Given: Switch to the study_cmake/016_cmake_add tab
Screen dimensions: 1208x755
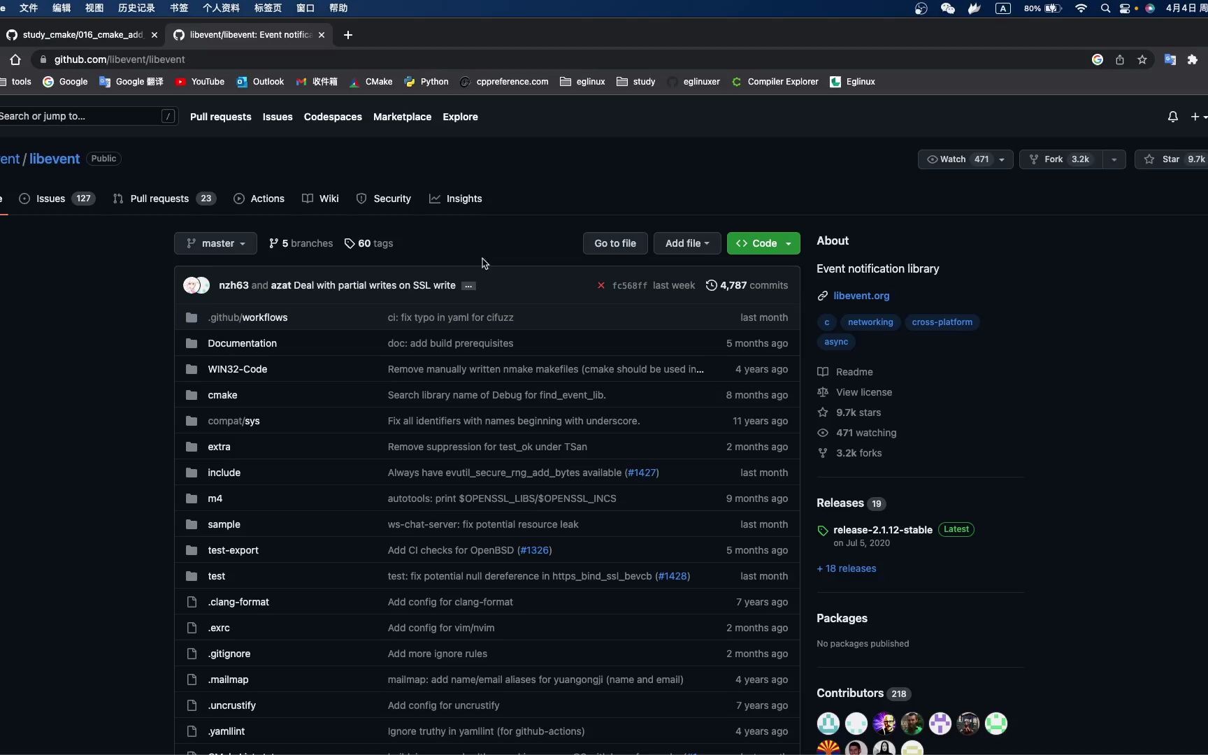Looking at the screenshot, I should (82, 34).
